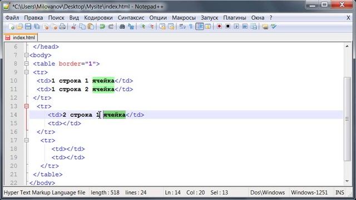Viewport: 356px width, 200px height.
Task: Toggle INS mode in status bar
Action: [x=340, y=193]
